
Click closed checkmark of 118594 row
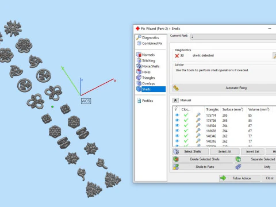(x=186, y=125)
